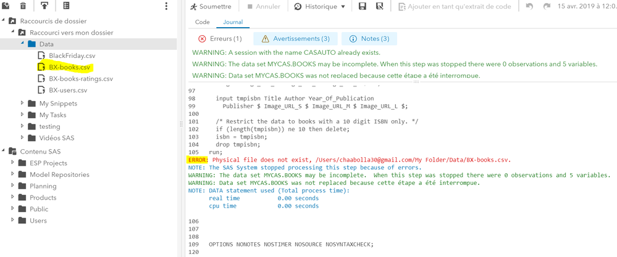Expand the My Snippets folder arrow
617x257 pixels.
click(x=22, y=103)
